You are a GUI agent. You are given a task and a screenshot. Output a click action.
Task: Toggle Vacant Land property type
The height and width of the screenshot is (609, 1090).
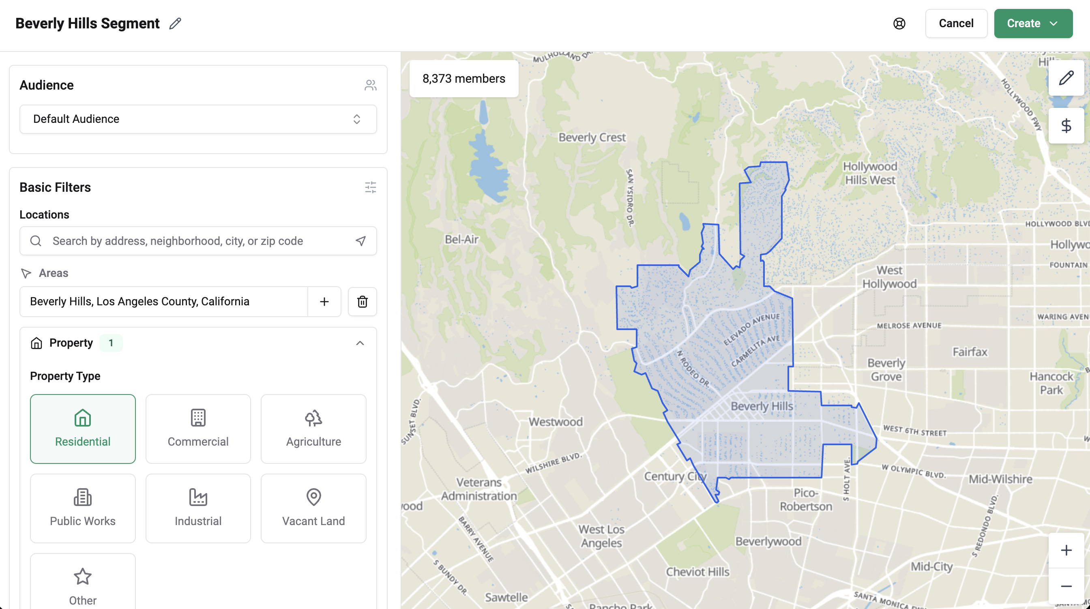pyautogui.click(x=313, y=508)
